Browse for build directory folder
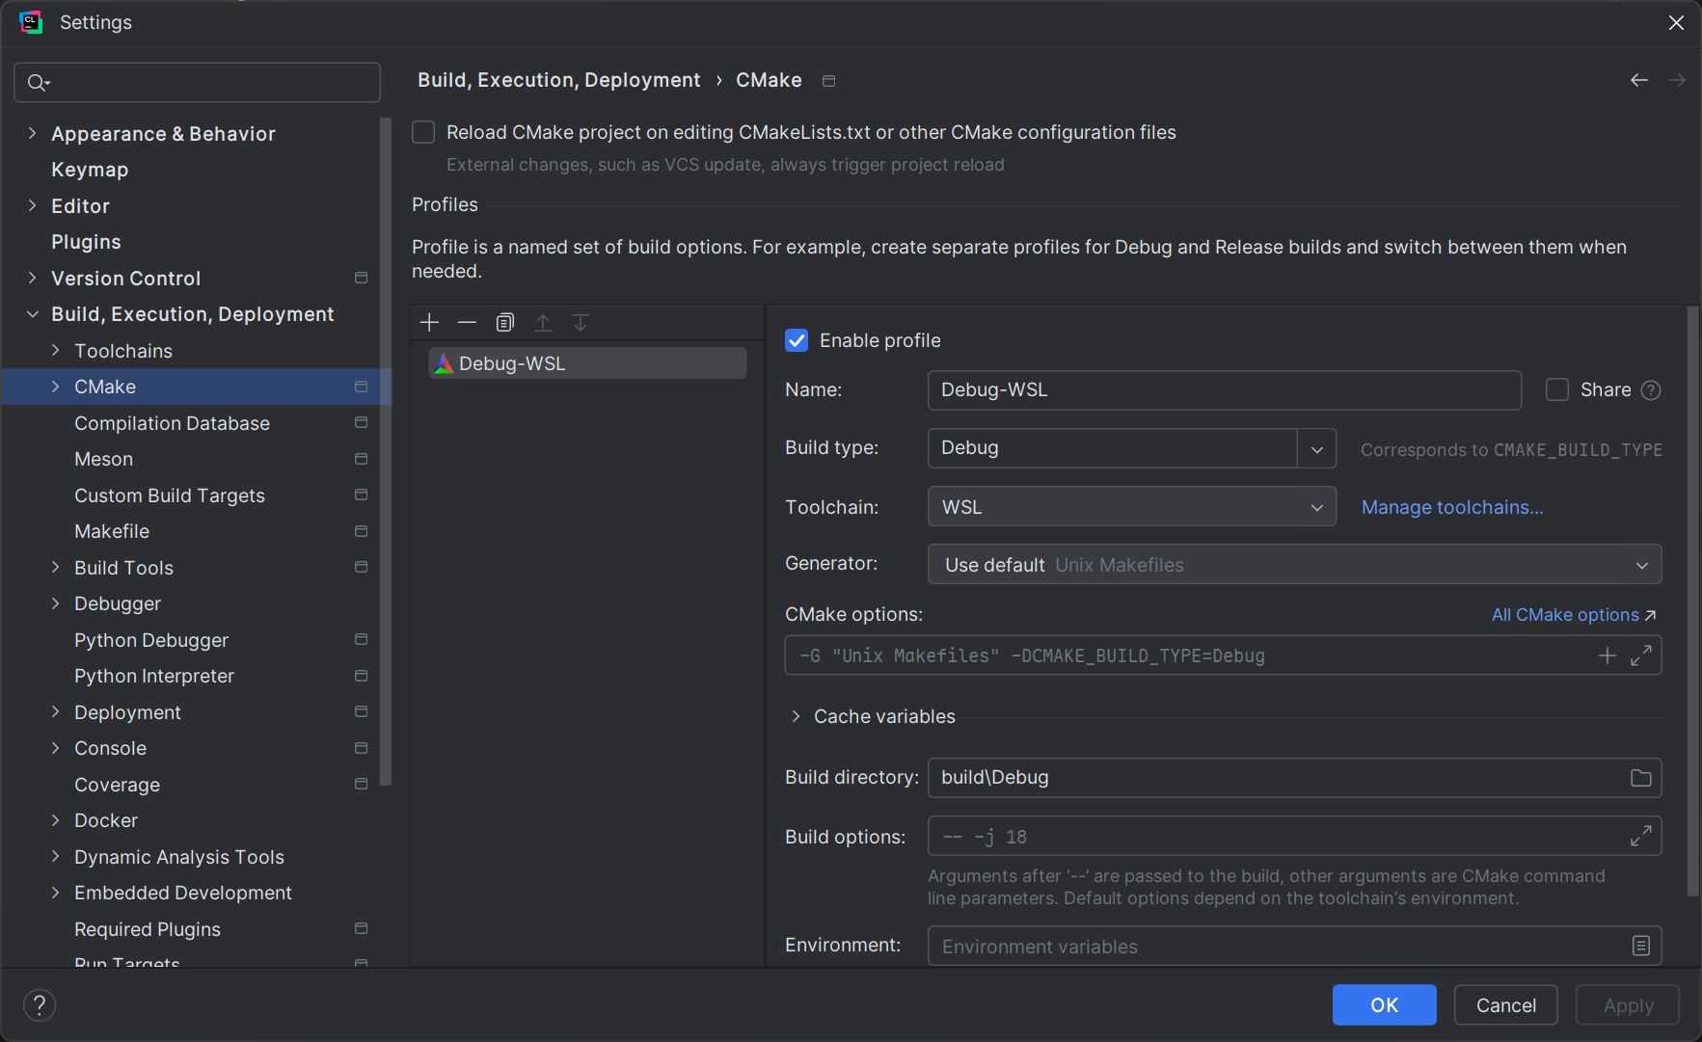This screenshot has width=1702, height=1042. click(1641, 778)
